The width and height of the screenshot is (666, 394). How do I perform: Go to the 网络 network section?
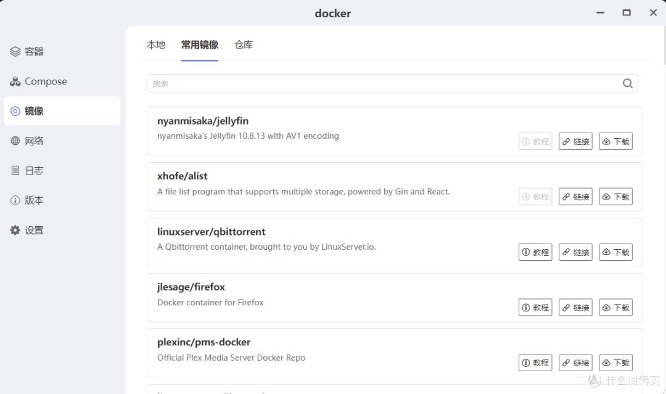(62, 141)
